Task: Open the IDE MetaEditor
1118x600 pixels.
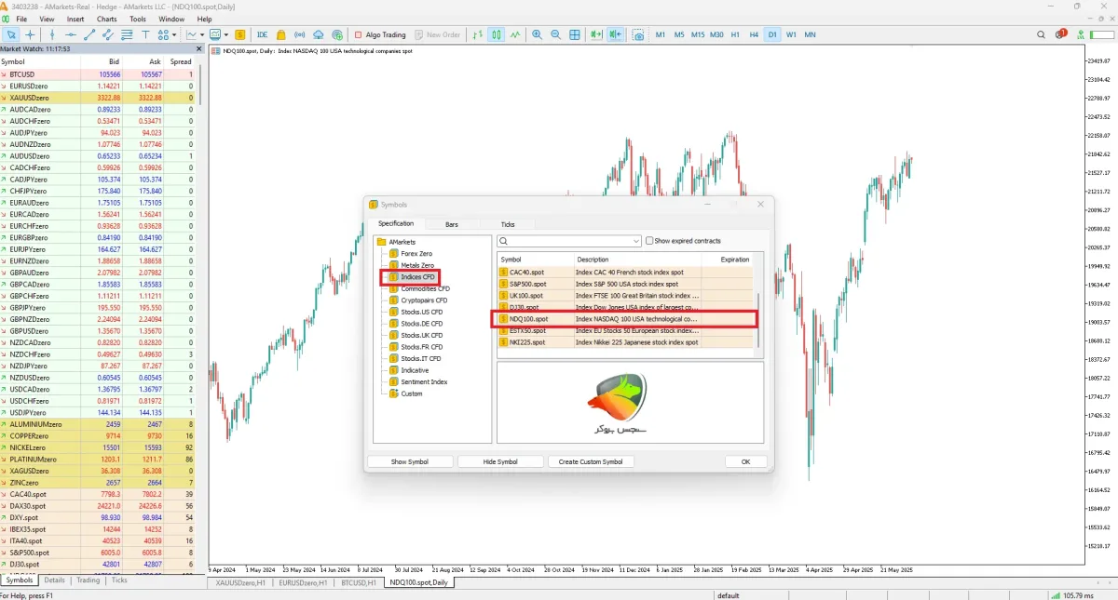Action: click(x=262, y=34)
